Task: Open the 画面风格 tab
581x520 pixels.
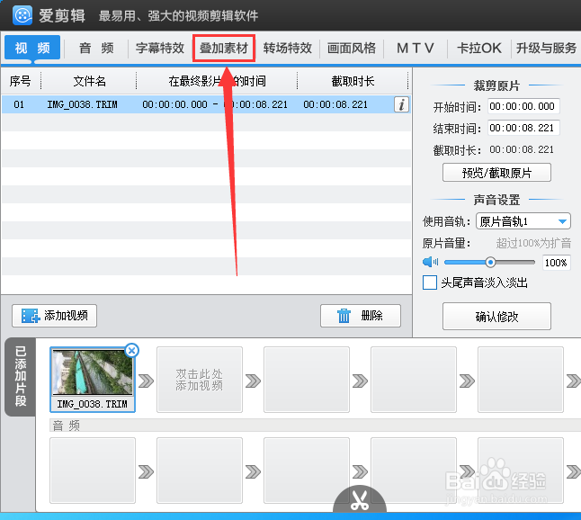Action: coord(352,49)
